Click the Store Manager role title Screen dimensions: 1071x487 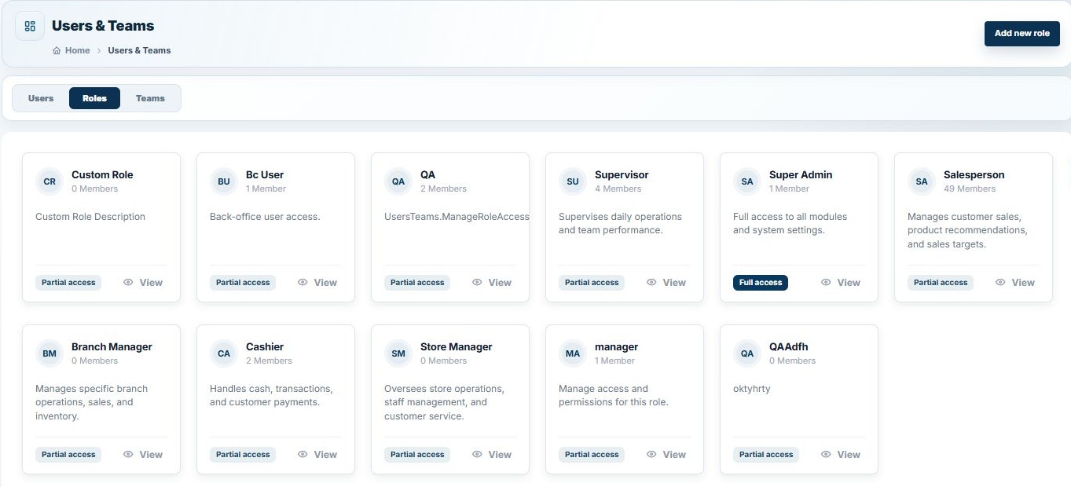click(457, 347)
